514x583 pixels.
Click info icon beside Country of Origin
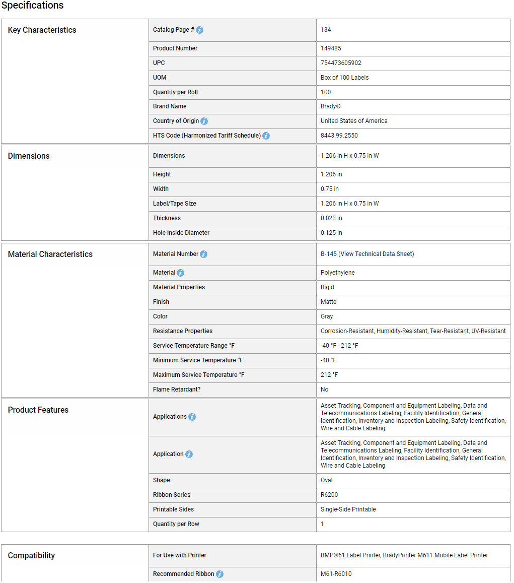[x=204, y=121]
